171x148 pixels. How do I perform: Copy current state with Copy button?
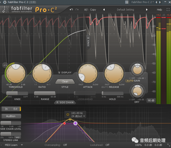coord(93,10)
